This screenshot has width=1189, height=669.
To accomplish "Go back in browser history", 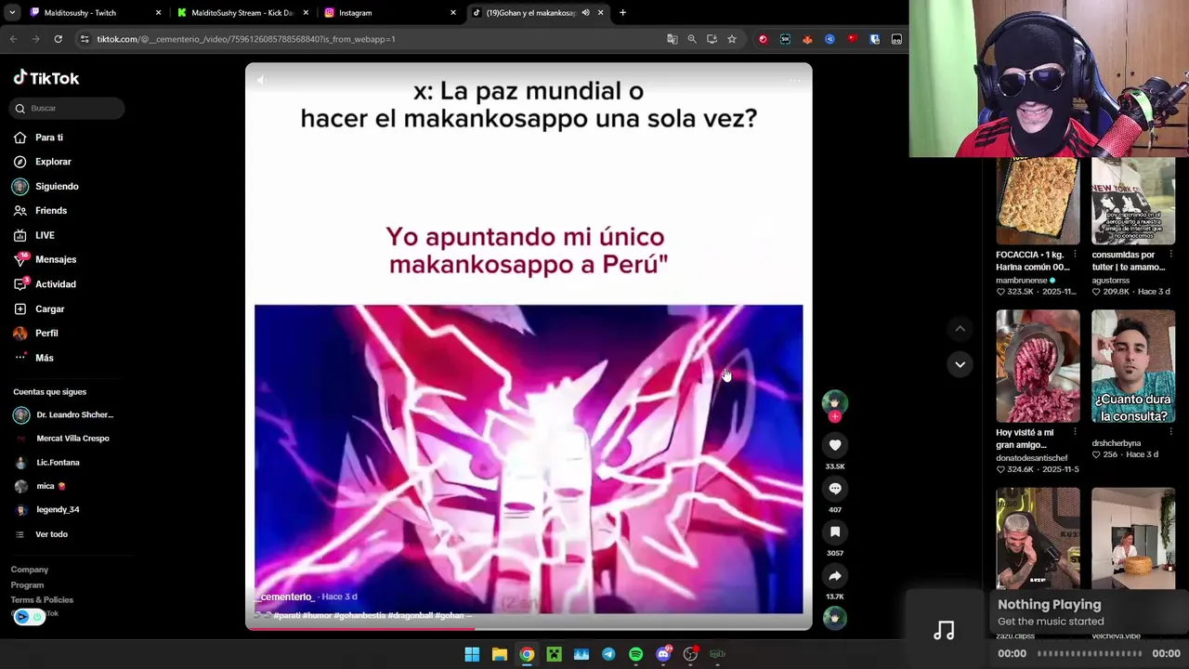I will [13, 39].
